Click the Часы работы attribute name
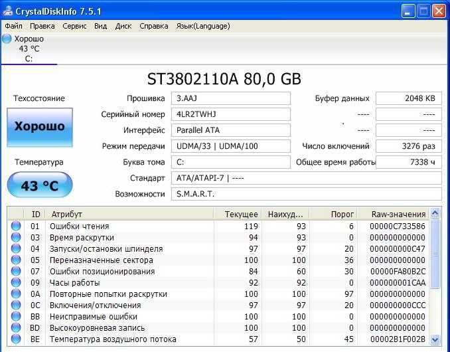This screenshot has height=352, width=450. point(74,282)
